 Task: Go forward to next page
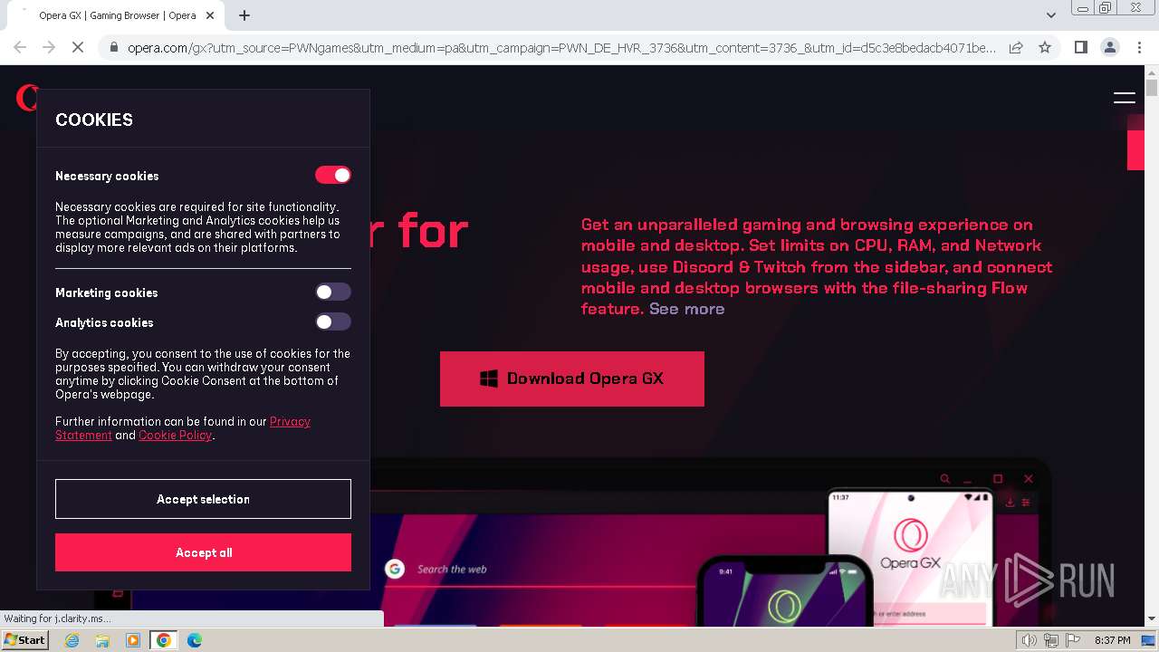coord(49,47)
